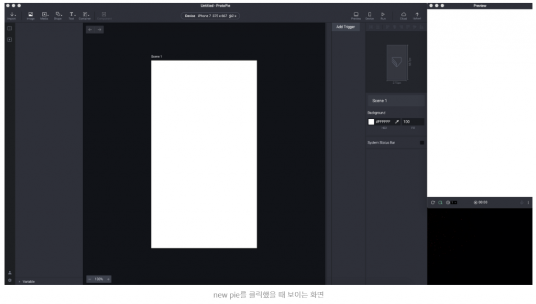Run the prototype with Run icon
This screenshot has height=304, width=536.
point(383,16)
